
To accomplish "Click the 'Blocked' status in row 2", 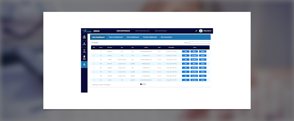I will (x=159, y=56).
